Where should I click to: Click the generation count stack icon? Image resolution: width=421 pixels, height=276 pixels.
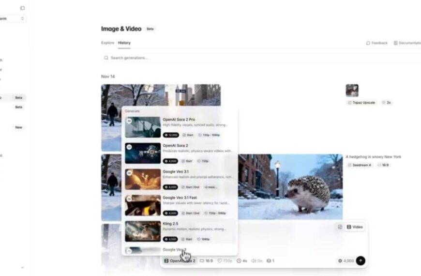(x=270, y=261)
